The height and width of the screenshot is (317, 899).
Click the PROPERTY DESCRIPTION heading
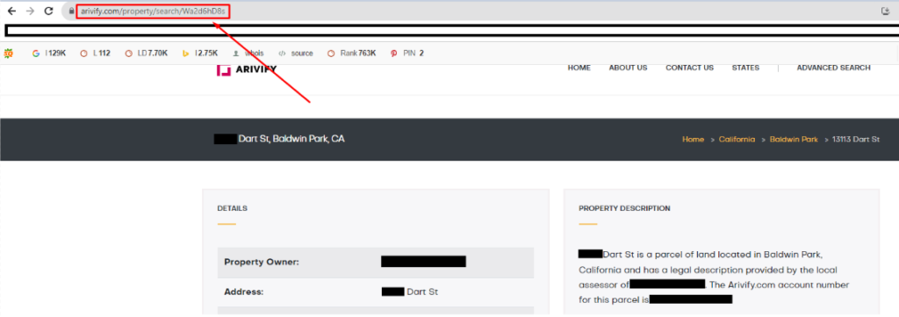coord(624,208)
